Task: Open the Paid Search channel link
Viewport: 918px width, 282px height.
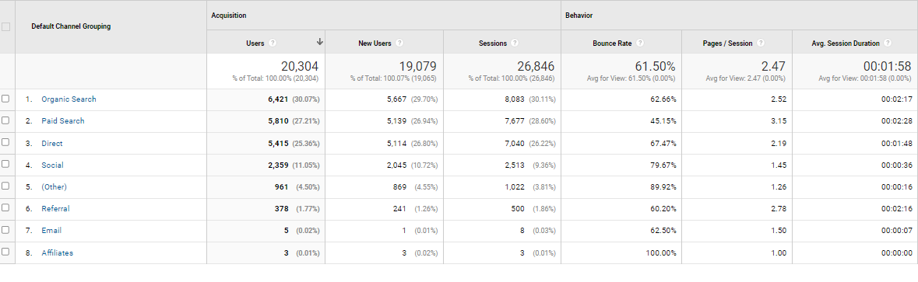Action: click(62, 121)
